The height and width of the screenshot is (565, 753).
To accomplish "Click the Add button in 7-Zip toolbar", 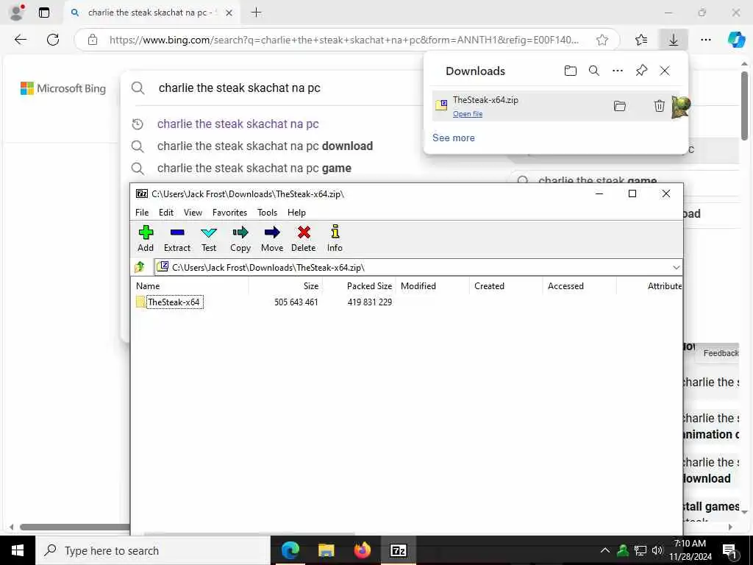I will click(146, 238).
